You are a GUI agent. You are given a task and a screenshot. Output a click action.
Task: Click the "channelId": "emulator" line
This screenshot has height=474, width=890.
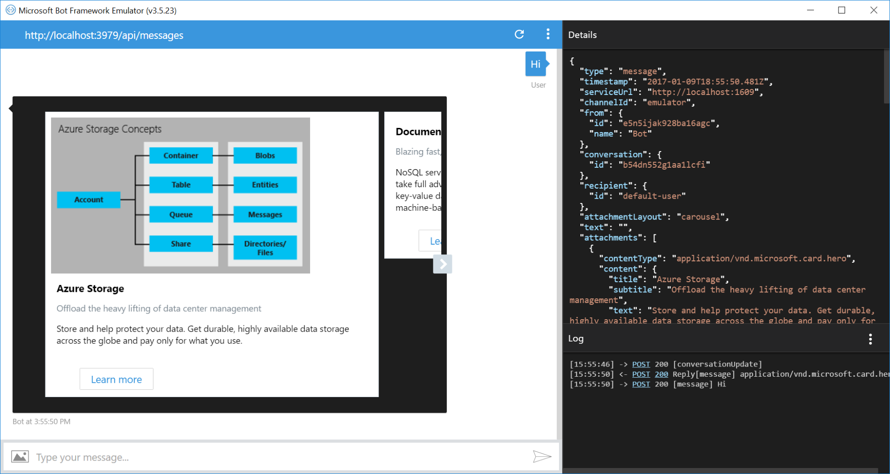[x=637, y=102]
